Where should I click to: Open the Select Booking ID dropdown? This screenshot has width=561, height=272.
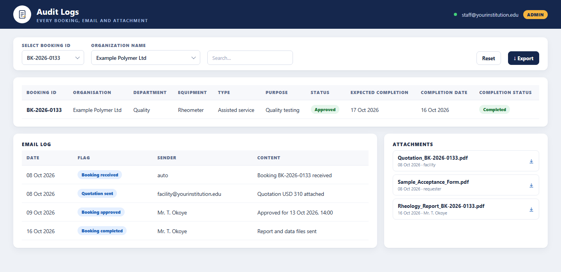click(53, 58)
